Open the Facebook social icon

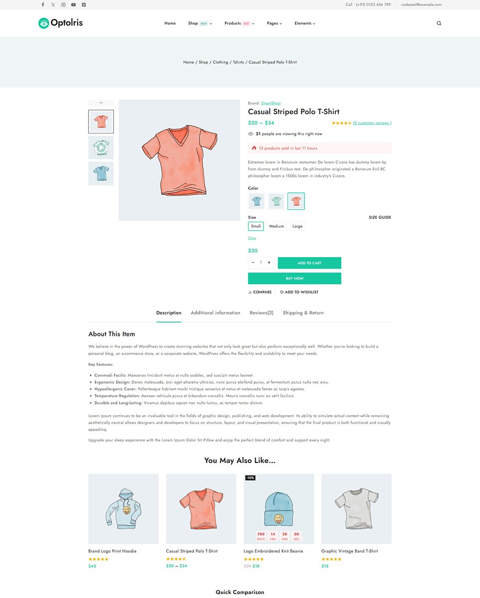point(43,4)
